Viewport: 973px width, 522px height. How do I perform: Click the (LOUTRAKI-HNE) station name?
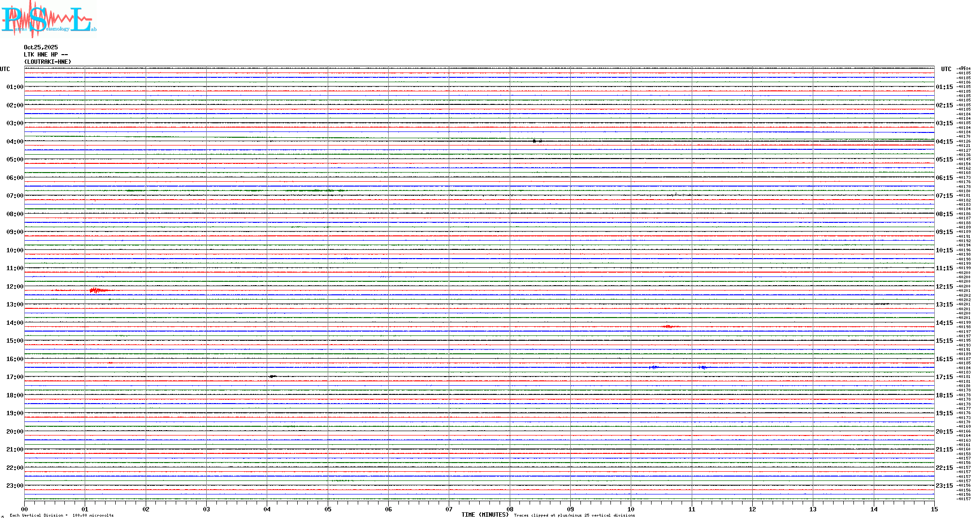pos(47,62)
